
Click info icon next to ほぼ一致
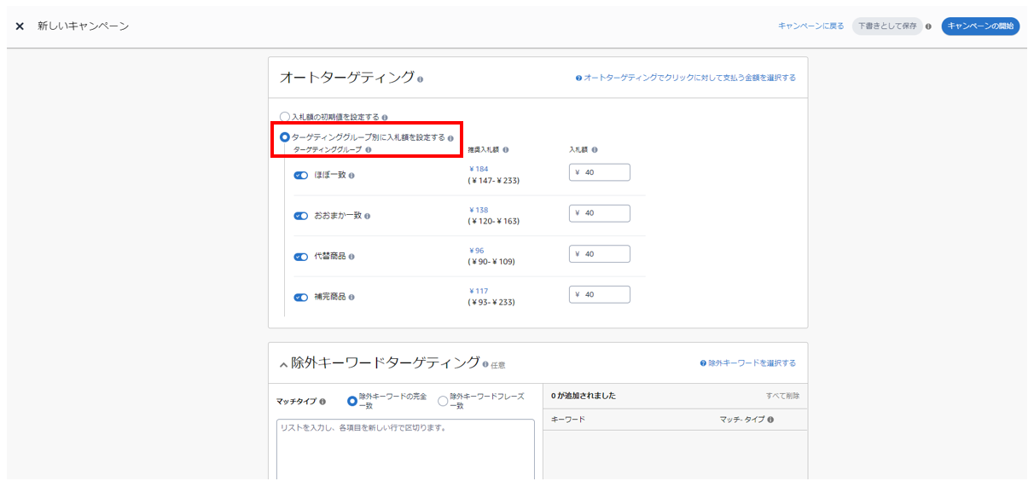[351, 176]
